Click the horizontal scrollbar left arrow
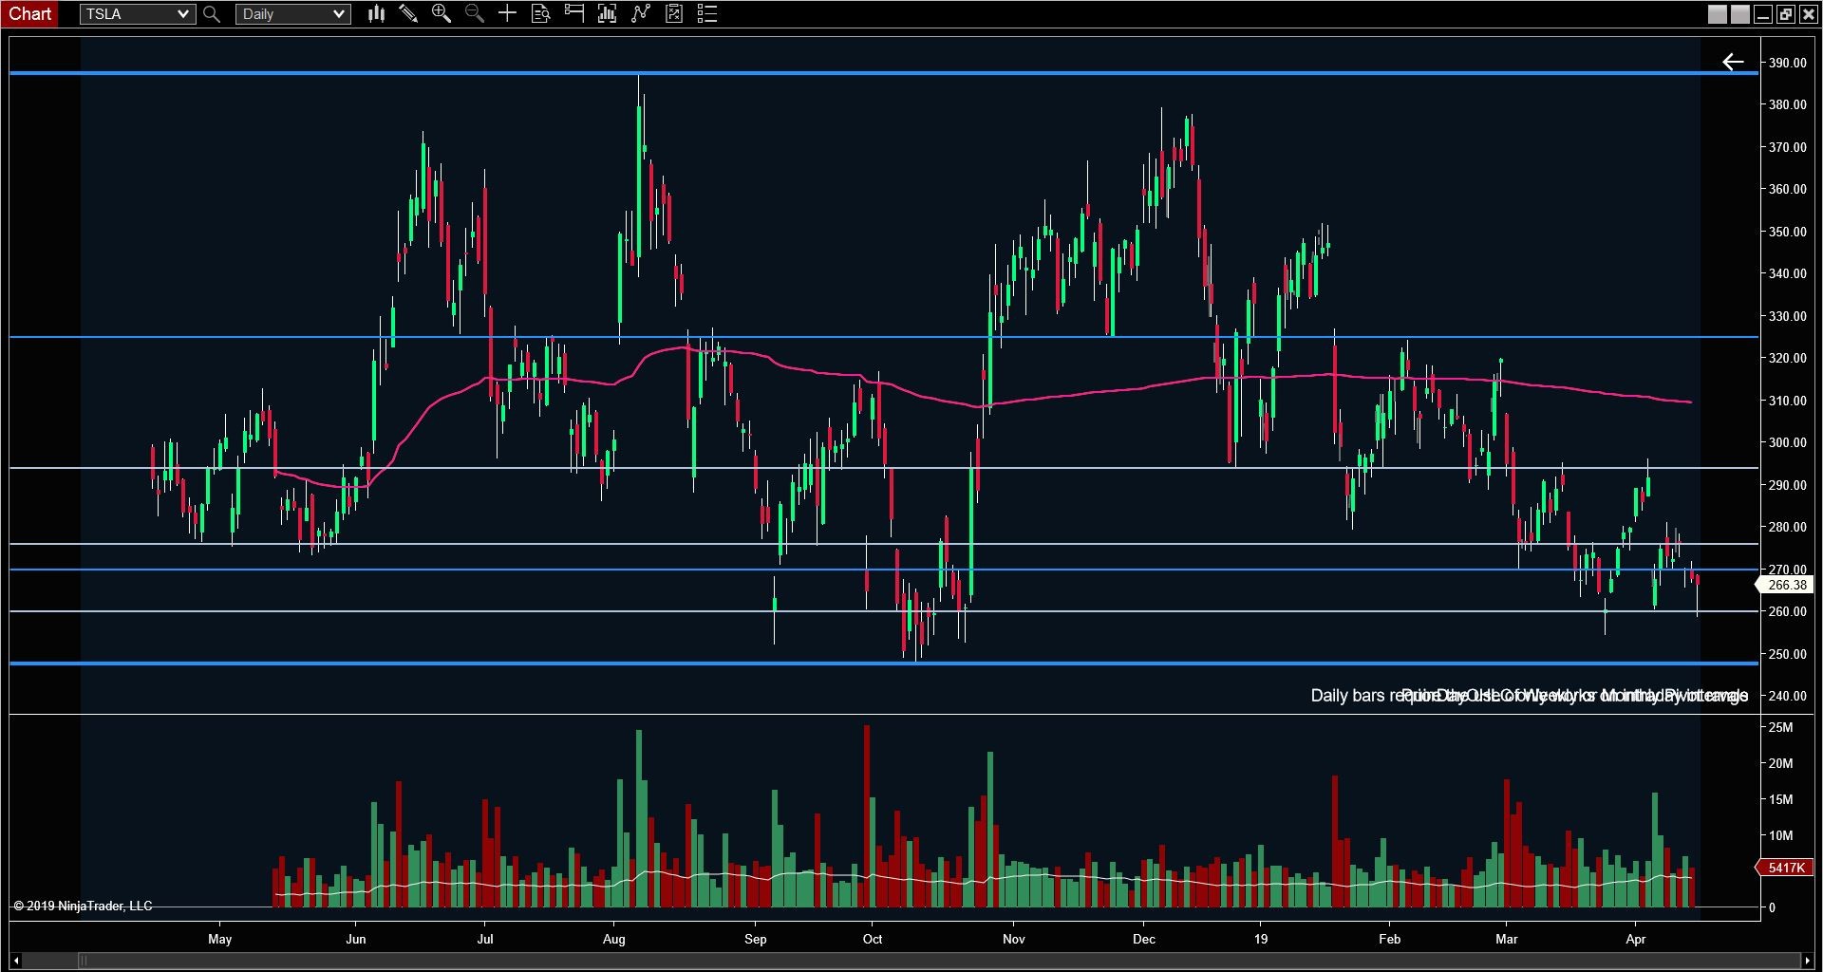 tap(16, 961)
